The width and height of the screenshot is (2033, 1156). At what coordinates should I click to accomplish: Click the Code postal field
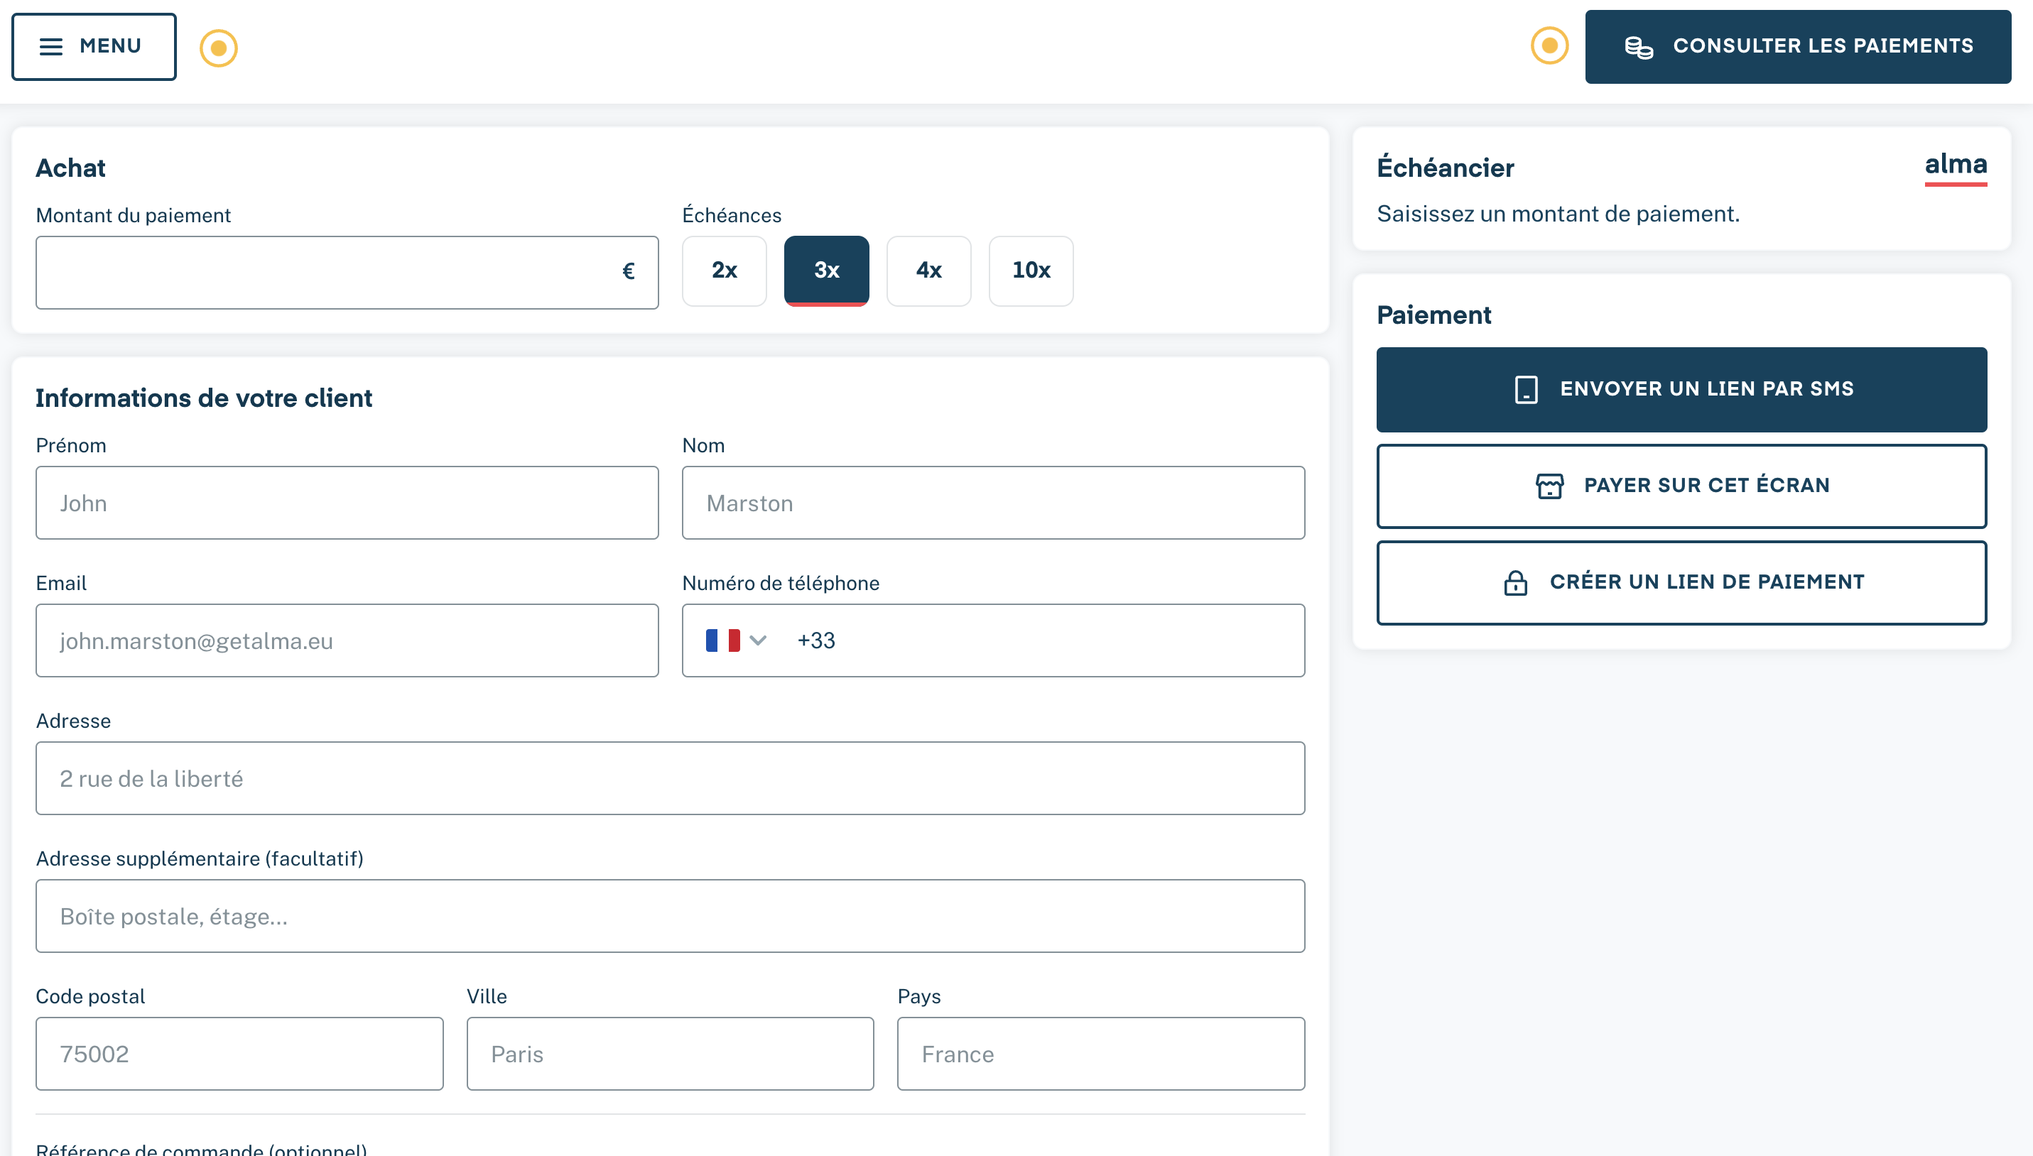coord(240,1054)
